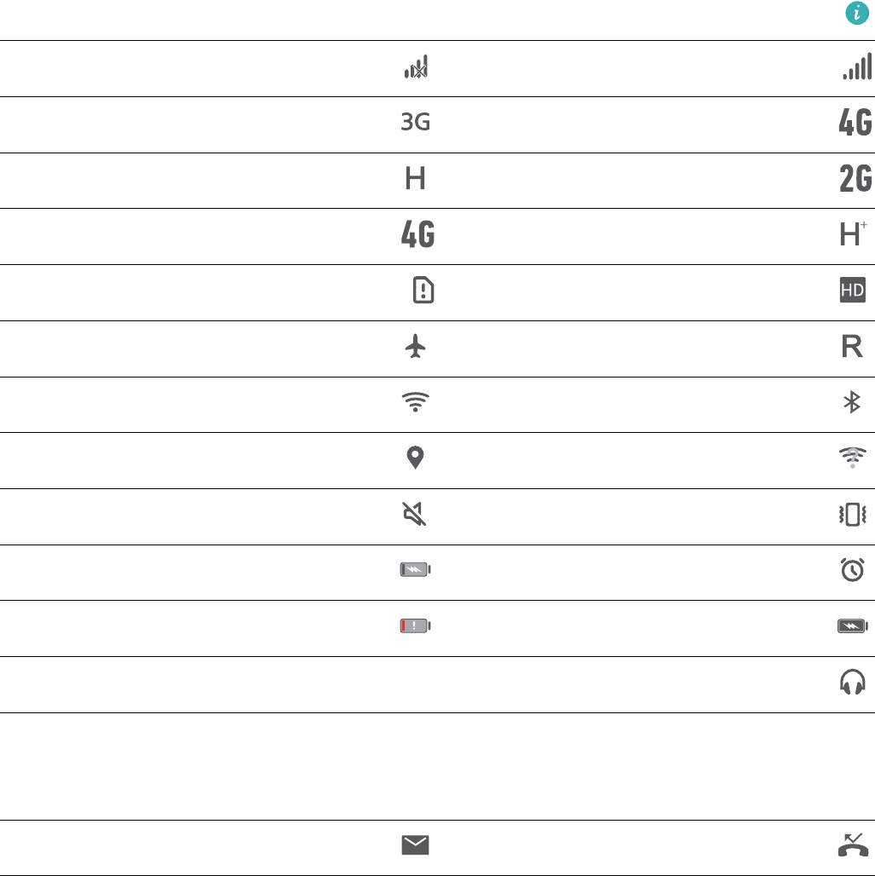Click the alarm clock icon
875x876 pixels.
(853, 571)
